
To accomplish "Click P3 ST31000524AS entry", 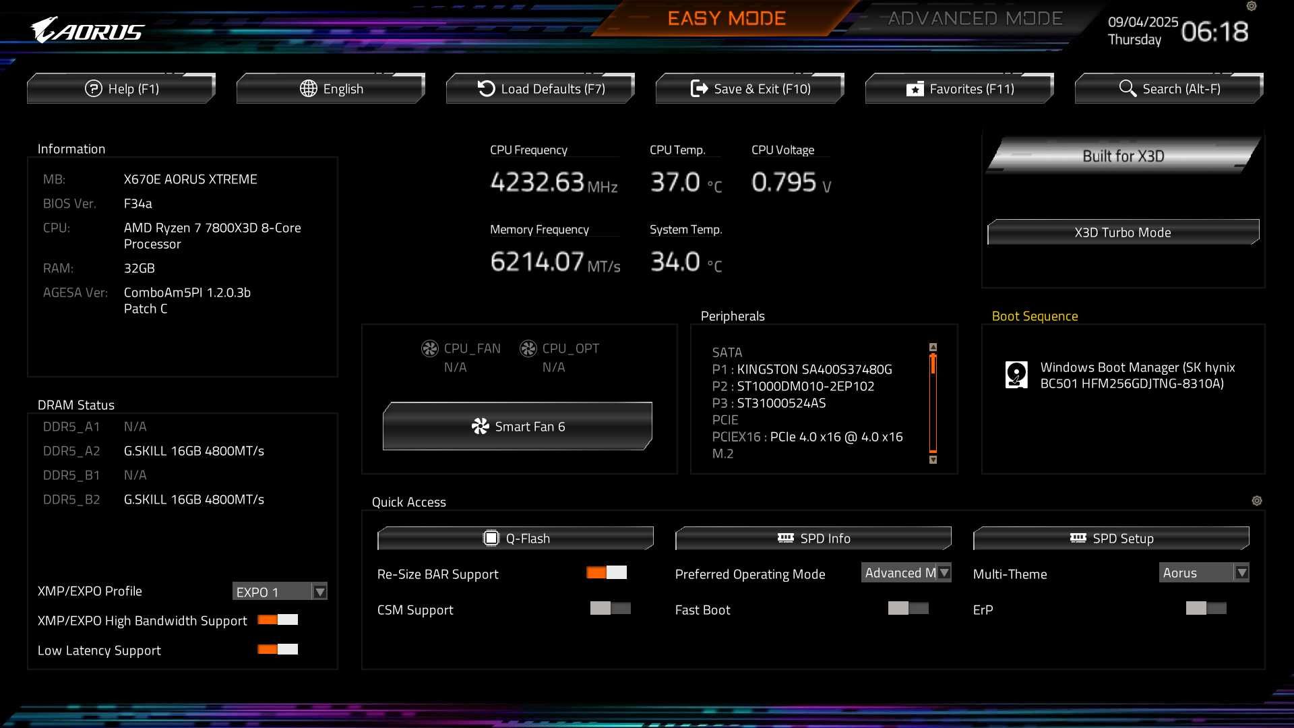I will [769, 403].
